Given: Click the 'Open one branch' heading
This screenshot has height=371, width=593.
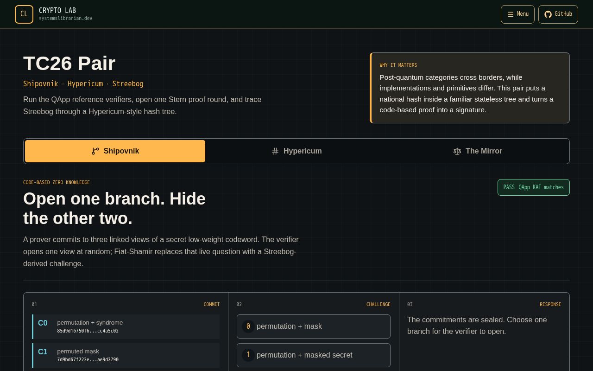Looking at the screenshot, I should [x=114, y=209].
